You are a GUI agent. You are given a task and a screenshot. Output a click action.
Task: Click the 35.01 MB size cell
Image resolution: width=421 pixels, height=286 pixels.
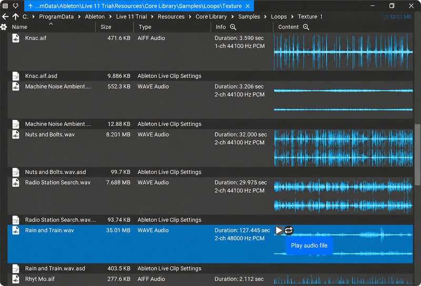[x=118, y=230]
